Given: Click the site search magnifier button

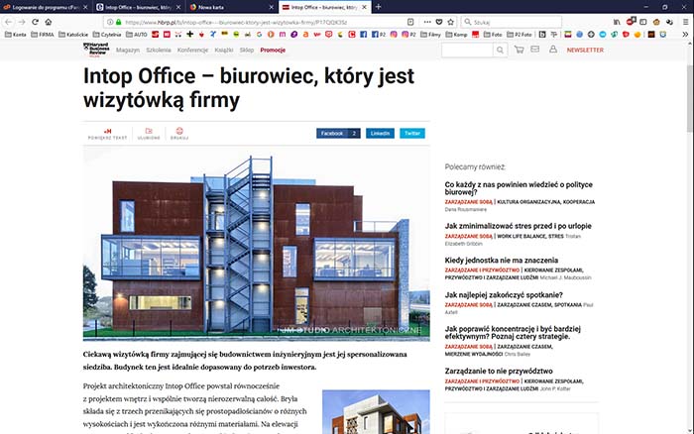Looking at the screenshot, I should pos(500,50).
